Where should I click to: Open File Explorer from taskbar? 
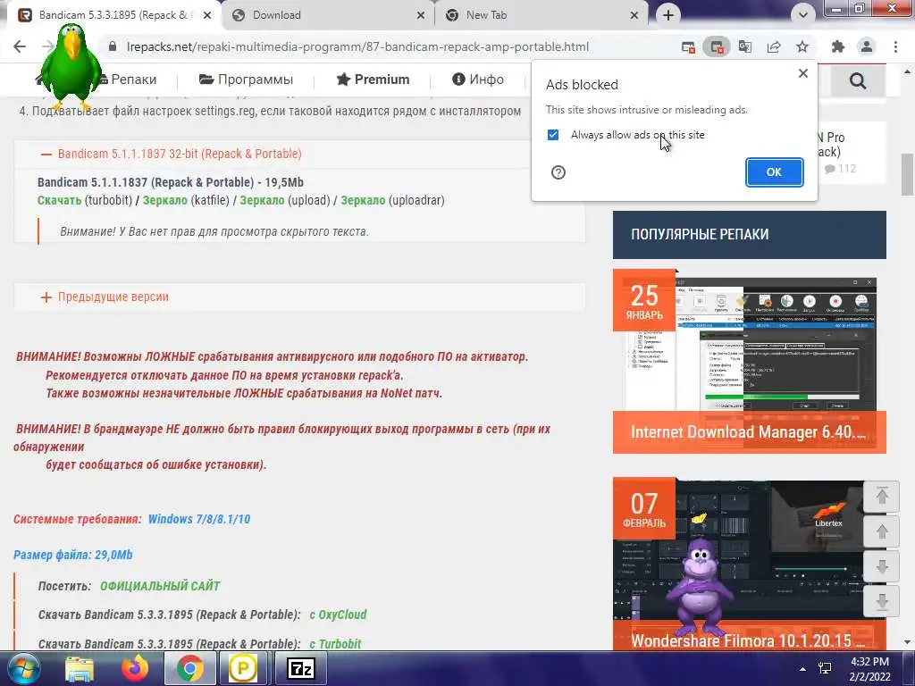[x=80, y=668]
